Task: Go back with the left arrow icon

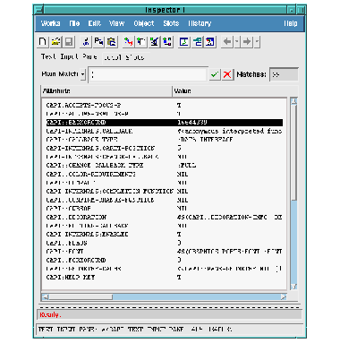Action: coord(227,41)
